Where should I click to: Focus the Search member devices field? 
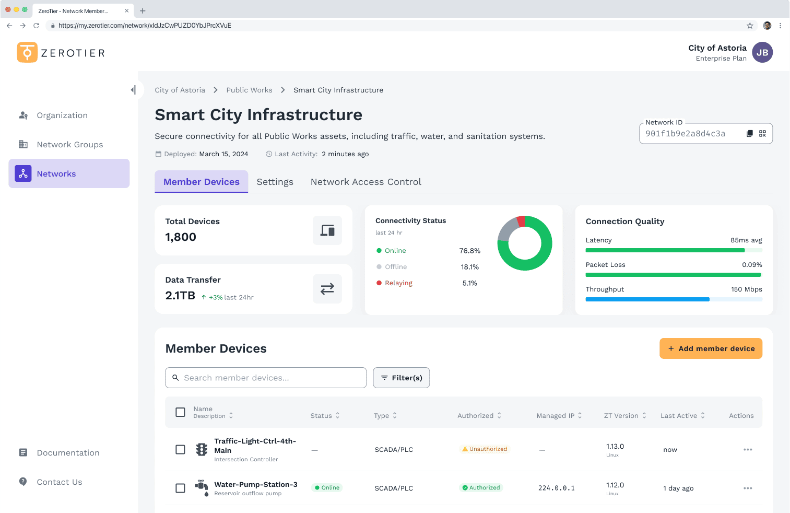pyautogui.click(x=266, y=378)
